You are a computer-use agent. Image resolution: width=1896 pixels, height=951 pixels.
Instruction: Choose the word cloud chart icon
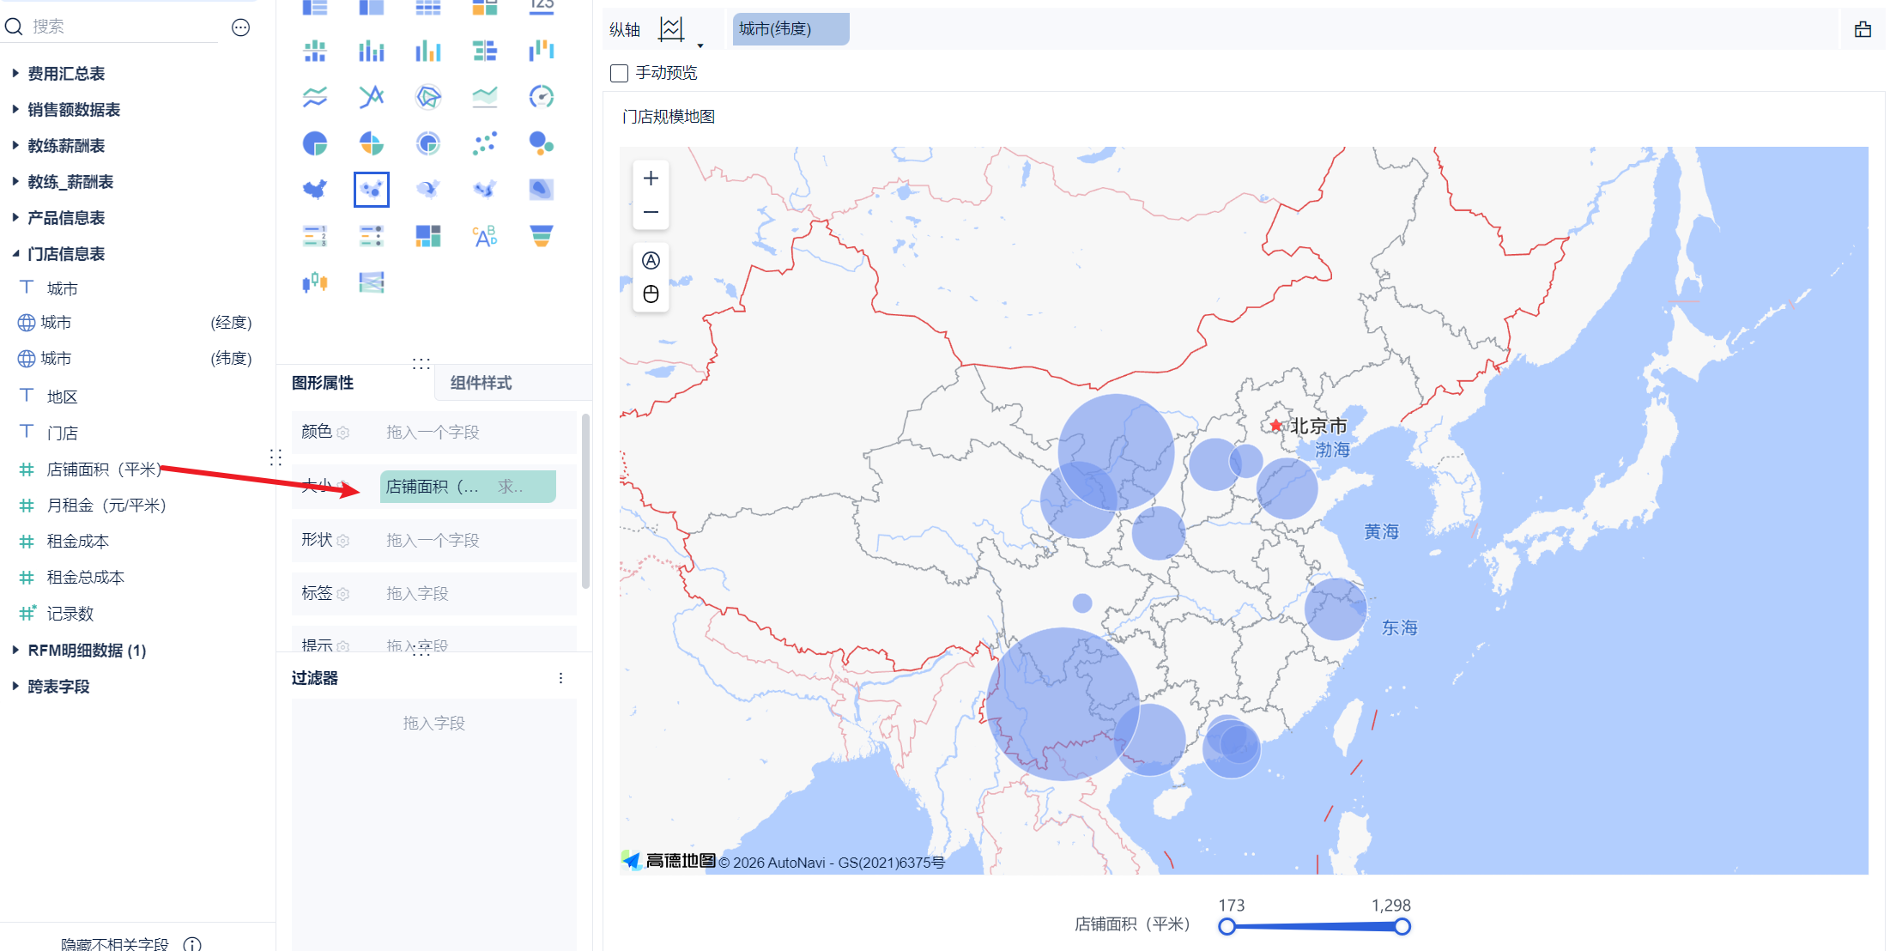(485, 236)
